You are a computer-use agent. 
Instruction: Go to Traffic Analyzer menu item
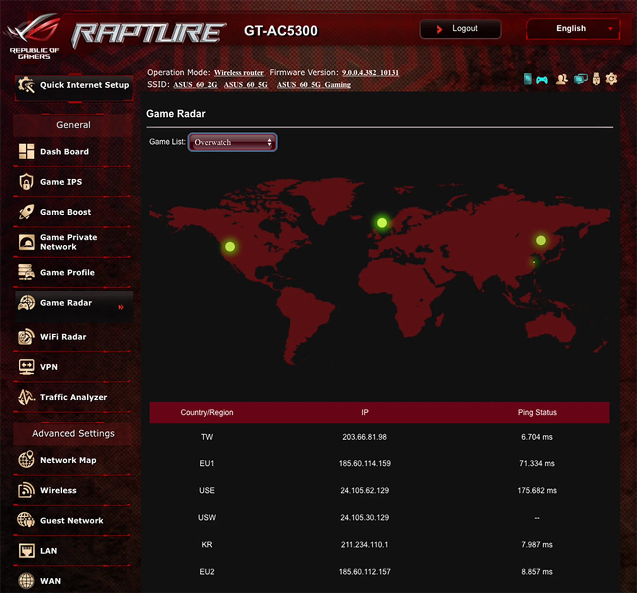(73, 397)
